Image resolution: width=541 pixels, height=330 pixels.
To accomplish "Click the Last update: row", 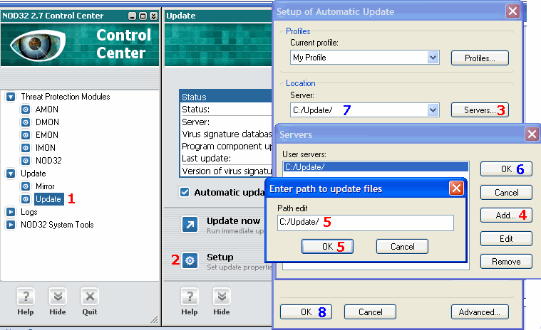I will 227,159.
